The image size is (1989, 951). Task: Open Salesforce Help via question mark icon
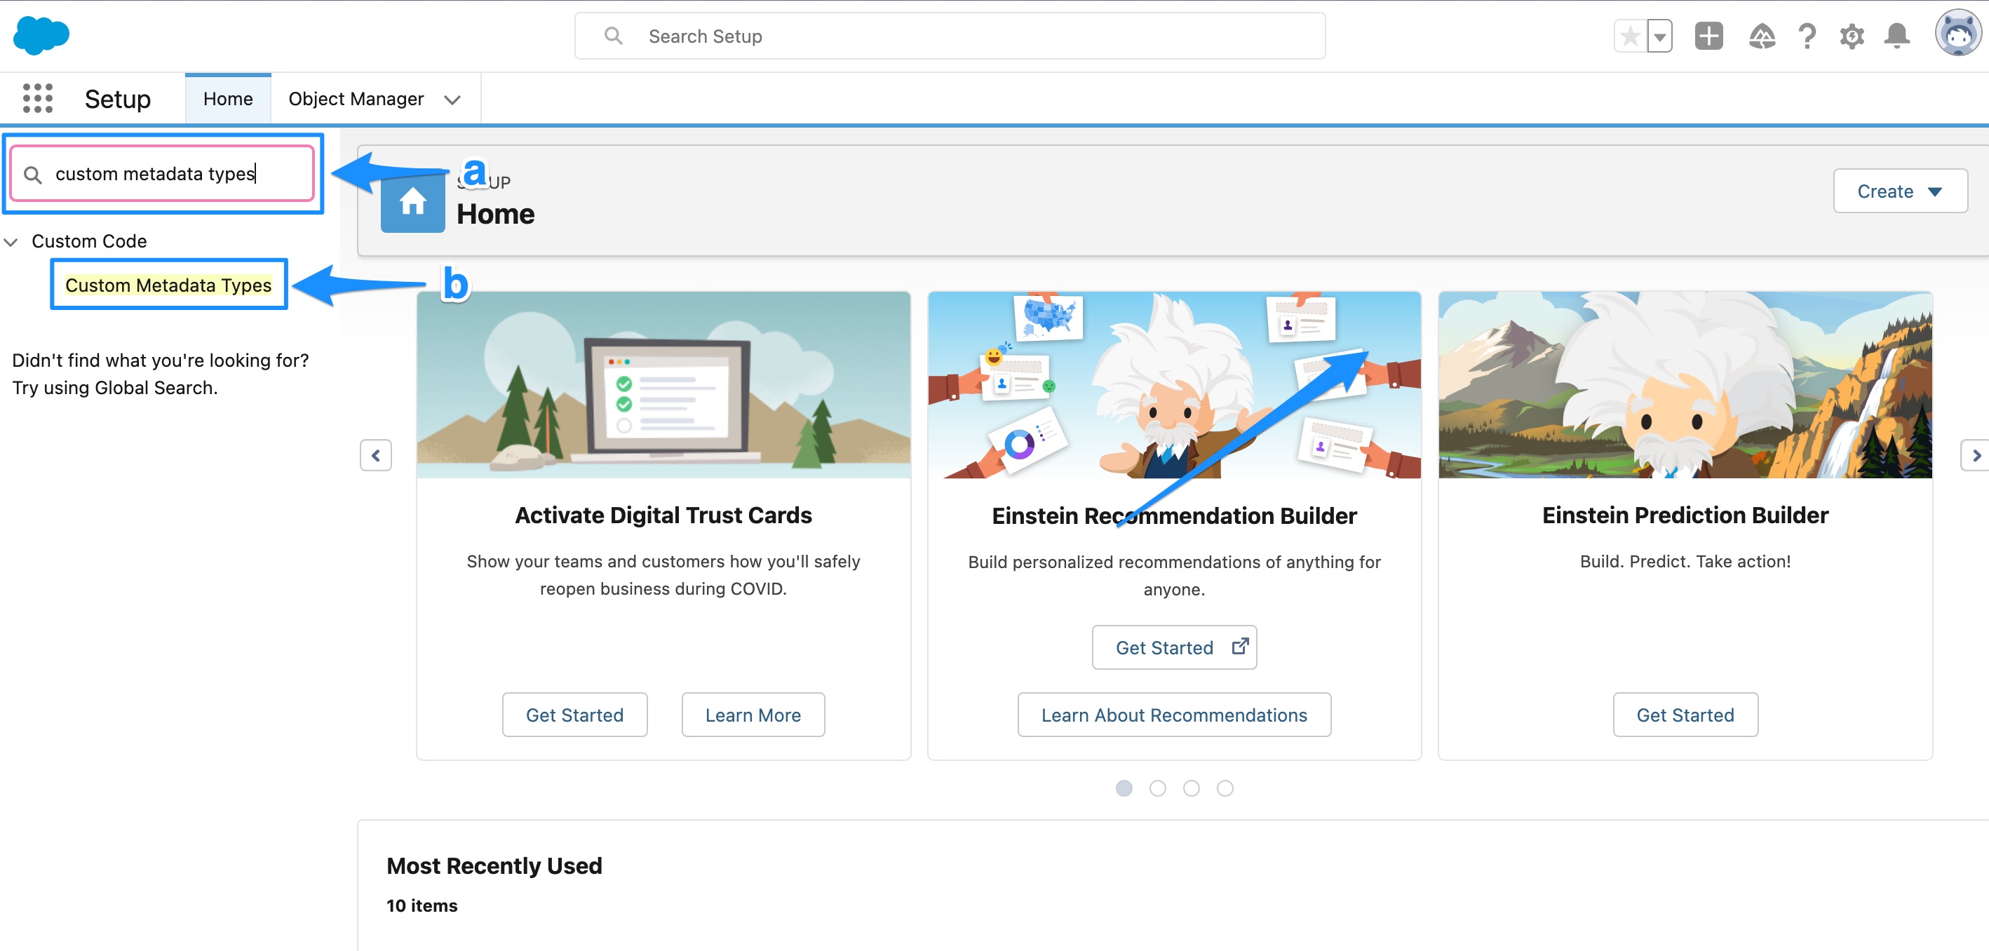point(1807,36)
